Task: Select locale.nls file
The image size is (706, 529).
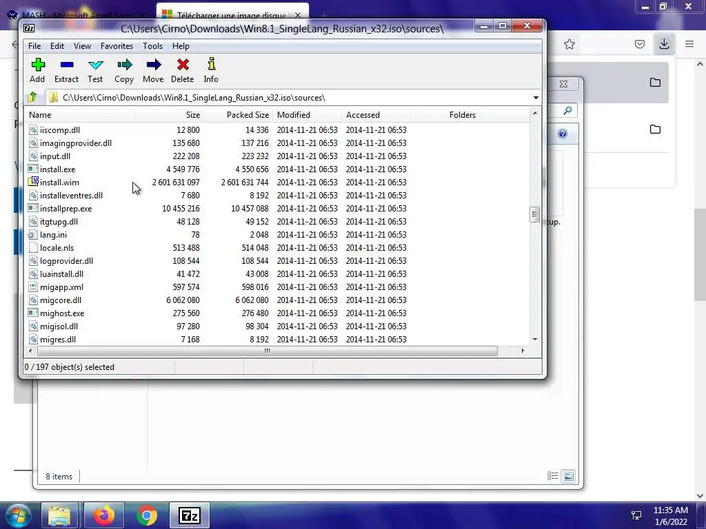Action: 57,248
